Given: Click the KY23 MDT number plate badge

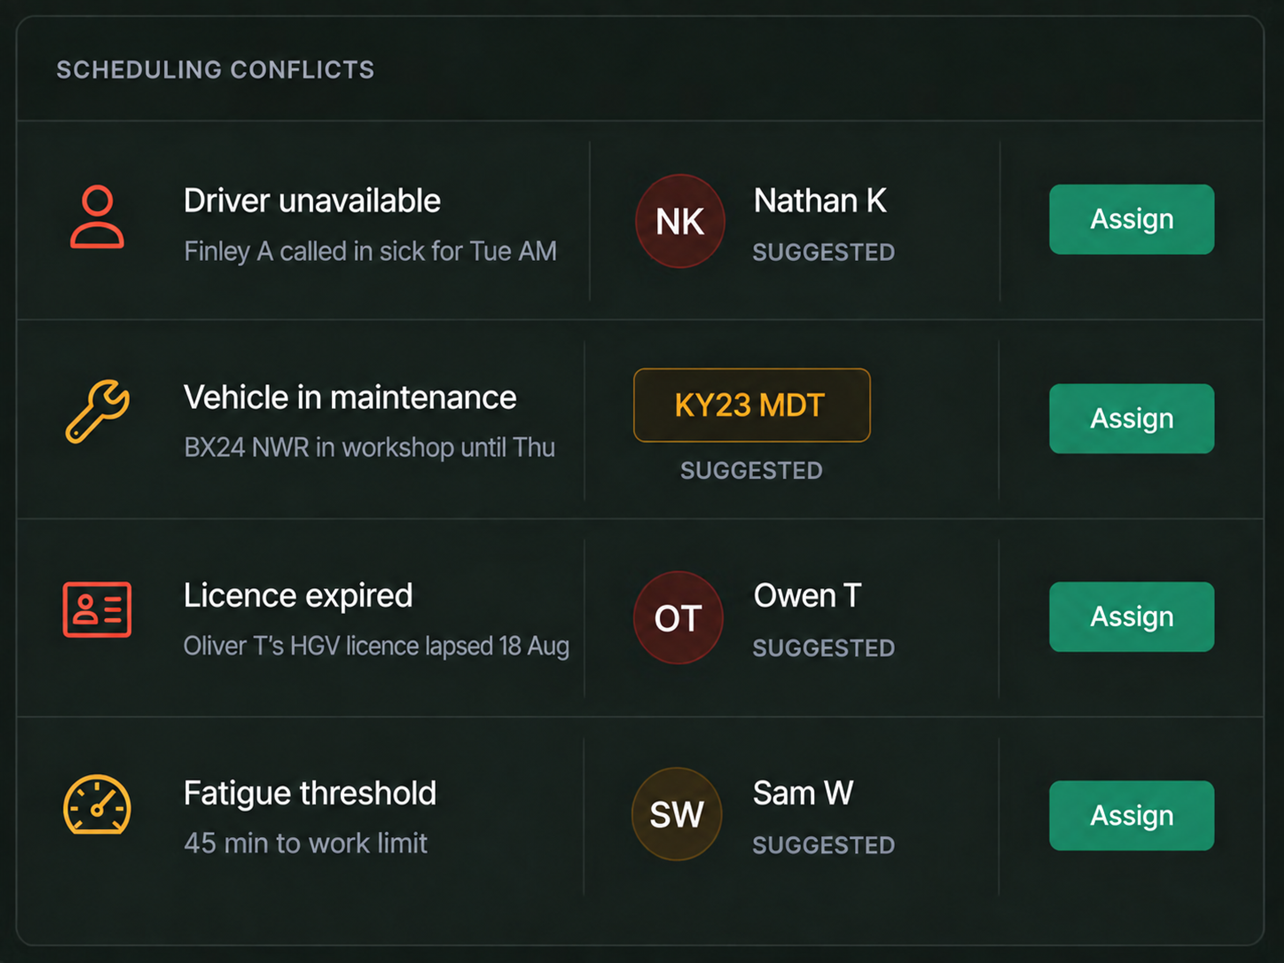Looking at the screenshot, I should tap(752, 405).
